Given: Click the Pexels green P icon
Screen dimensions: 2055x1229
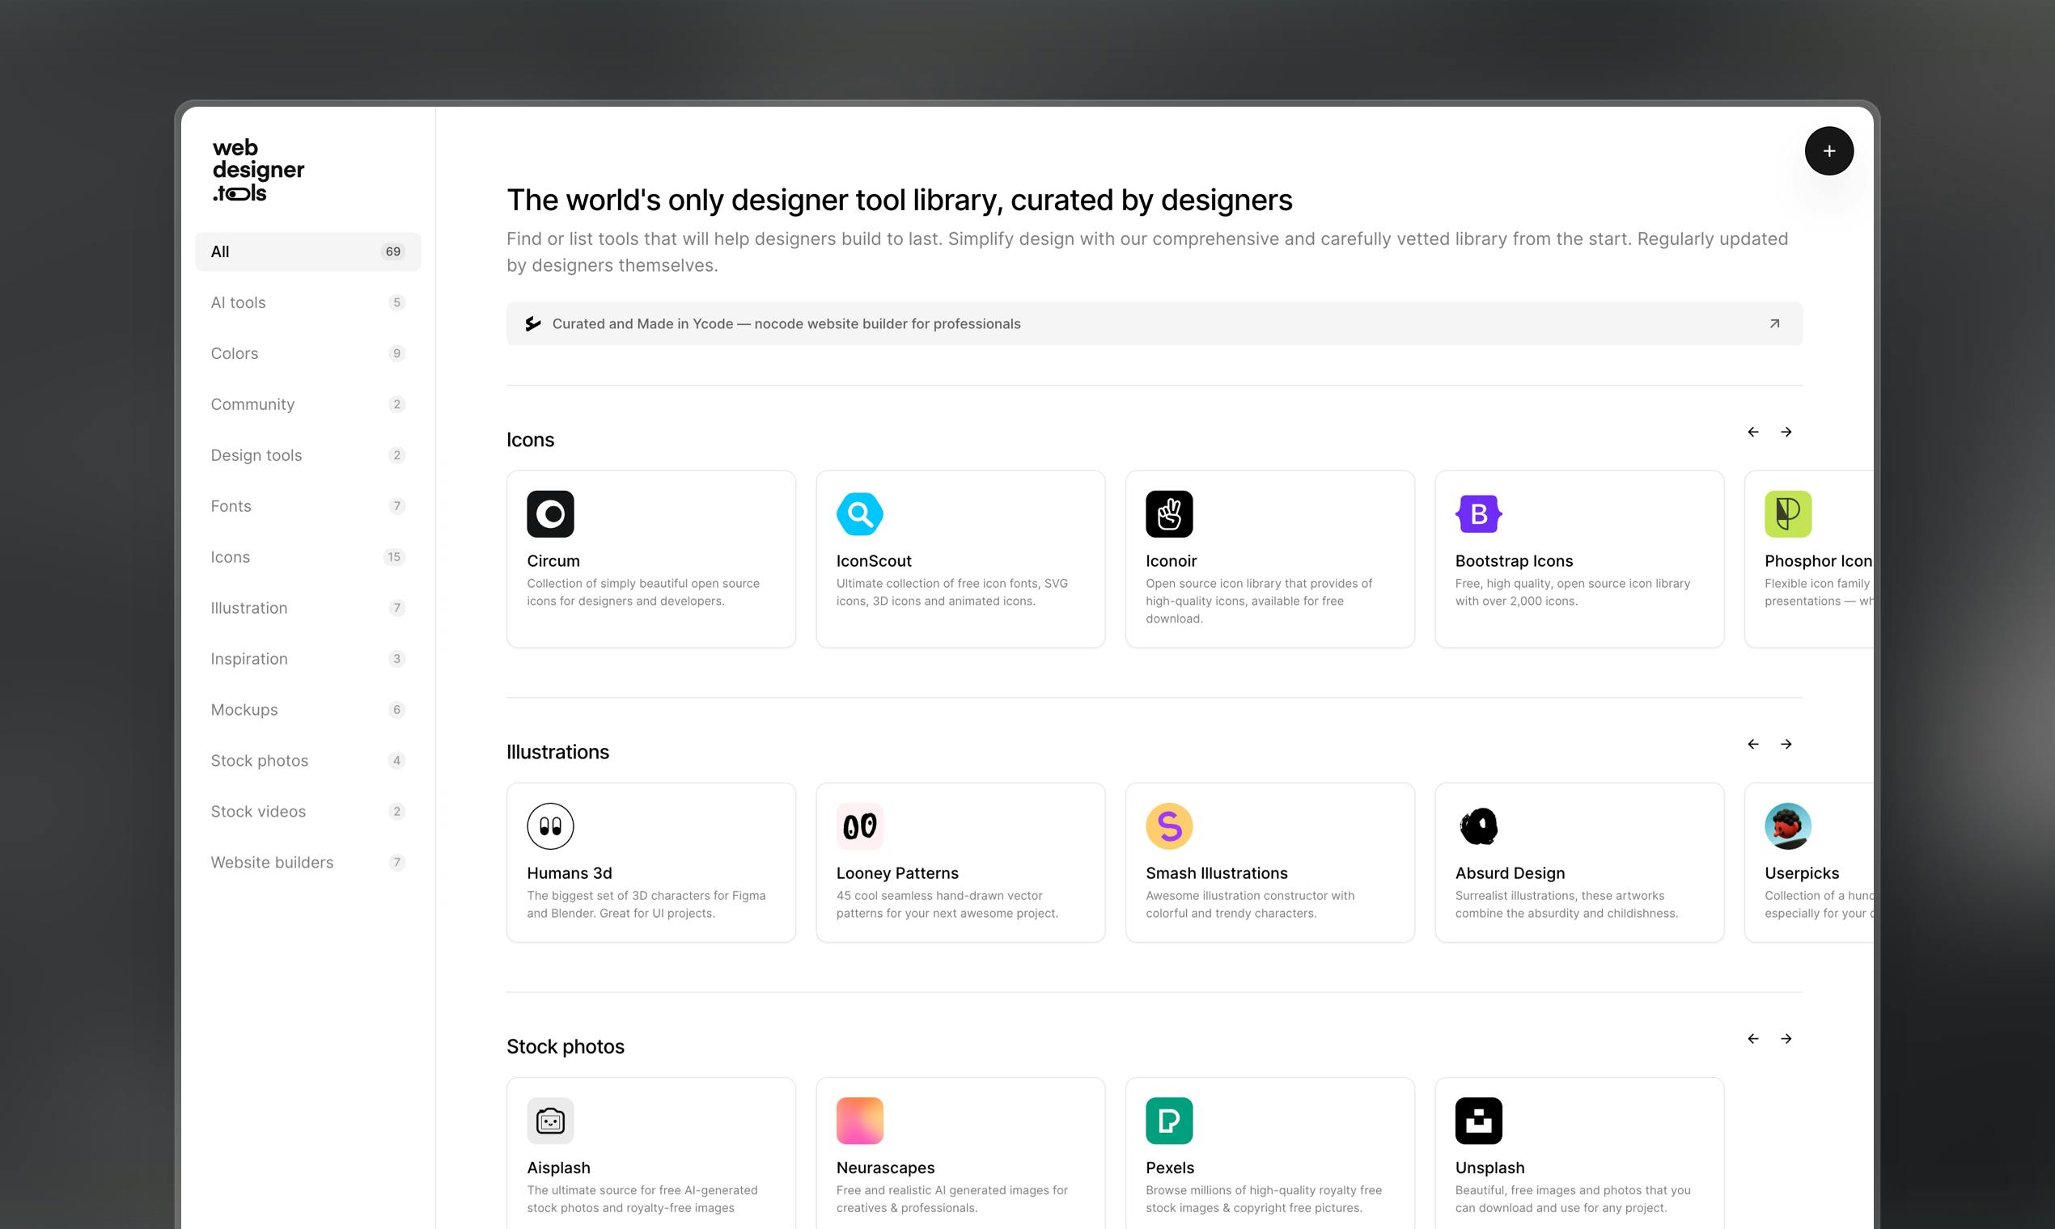Looking at the screenshot, I should pos(1169,1121).
